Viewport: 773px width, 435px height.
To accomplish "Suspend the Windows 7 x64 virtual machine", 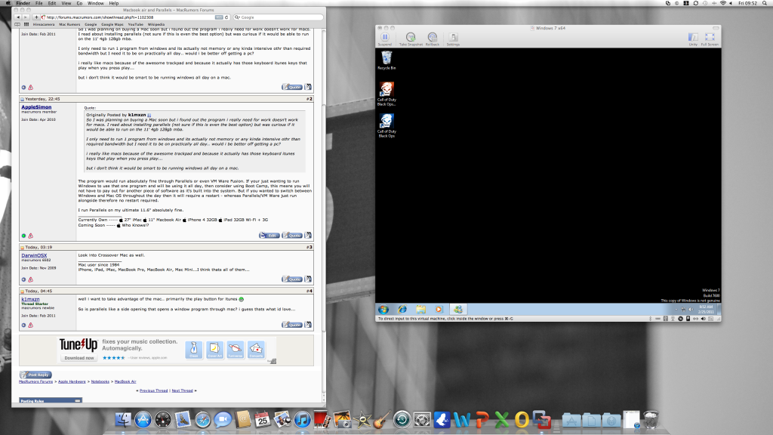I will click(384, 38).
